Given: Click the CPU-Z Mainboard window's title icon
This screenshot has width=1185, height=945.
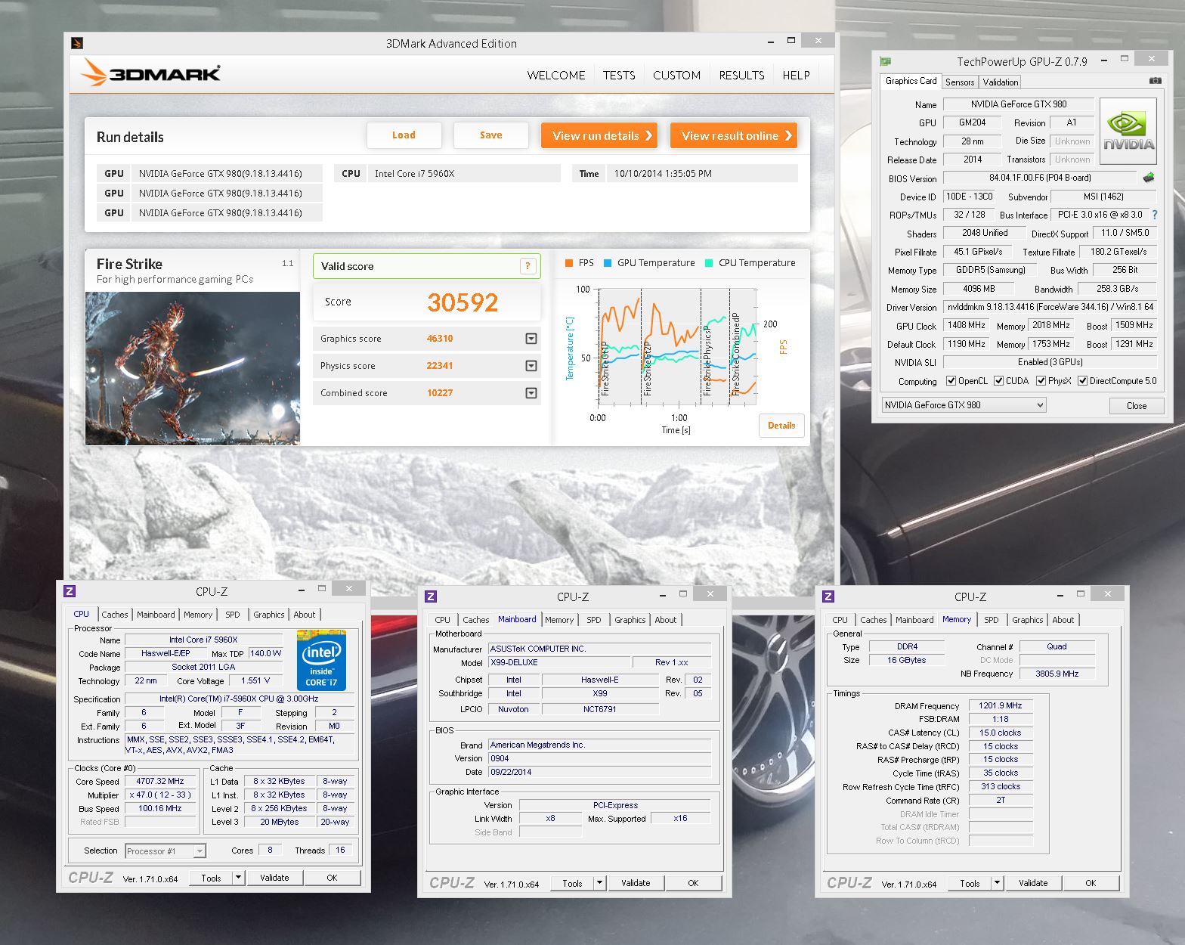Looking at the screenshot, I should [431, 596].
